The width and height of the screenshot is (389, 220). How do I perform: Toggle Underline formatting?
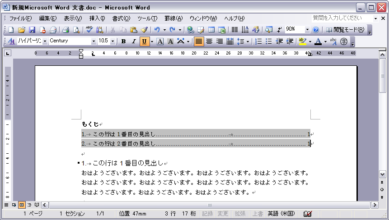[x=145, y=41]
